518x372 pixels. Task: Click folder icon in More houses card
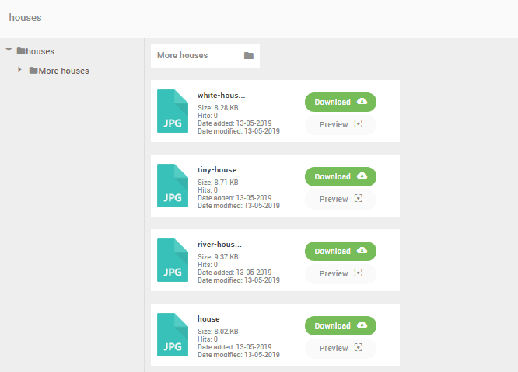click(x=249, y=56)
